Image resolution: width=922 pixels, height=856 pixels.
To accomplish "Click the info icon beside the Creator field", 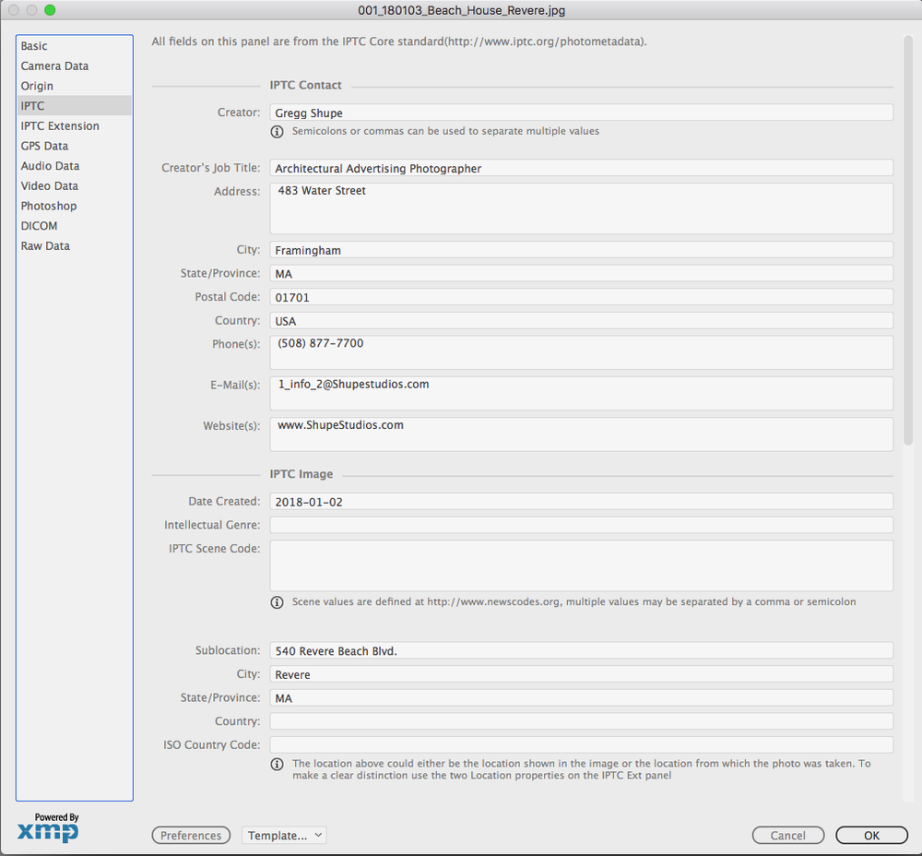I will [x=277, y=131].
